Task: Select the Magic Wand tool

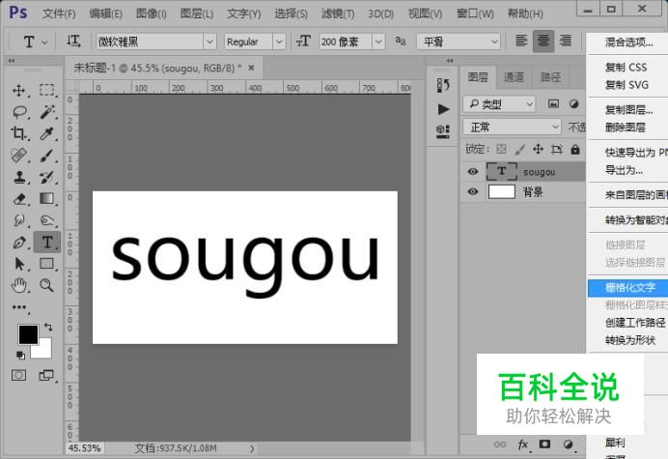Action: click(x=46, y=112)
